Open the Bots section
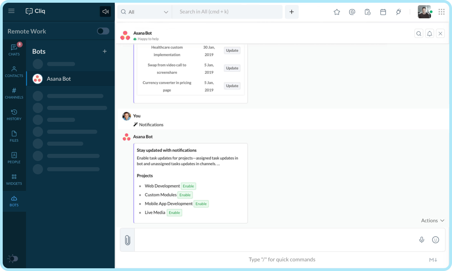 tap(14, 201)
